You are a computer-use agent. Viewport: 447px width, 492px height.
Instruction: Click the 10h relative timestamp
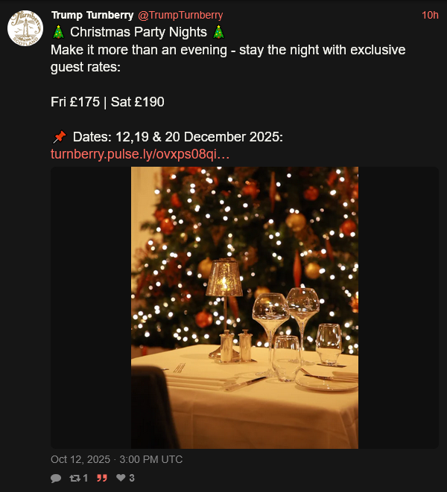pyautogui.click(x=430, y=15)
